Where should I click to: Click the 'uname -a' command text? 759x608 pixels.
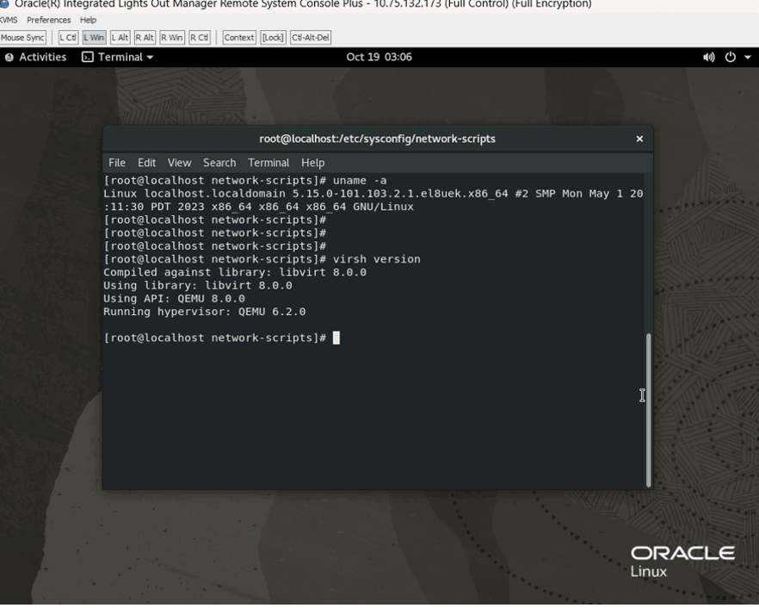[x=360, y=181]
